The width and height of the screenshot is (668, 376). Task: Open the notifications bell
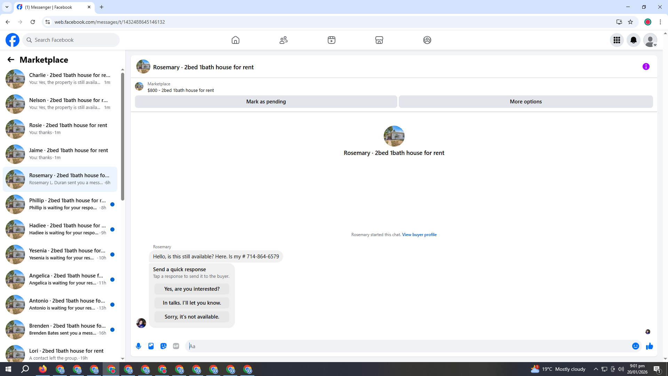(x=634, y=40)
